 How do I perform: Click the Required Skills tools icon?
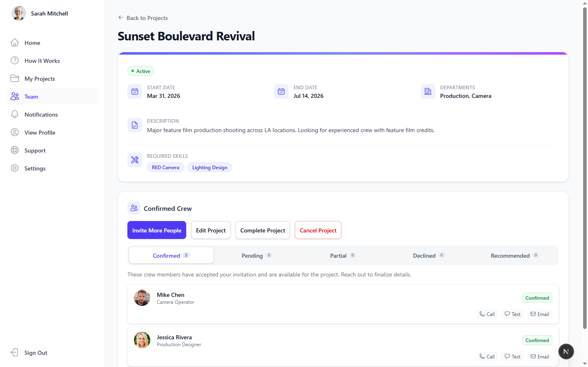tap(135, 159)
